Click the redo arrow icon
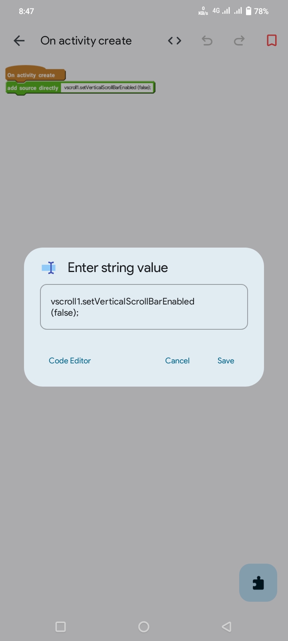 point(239,40)
